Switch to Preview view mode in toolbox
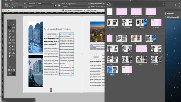Viewport: 181px width, 102px height. (13, 73)
